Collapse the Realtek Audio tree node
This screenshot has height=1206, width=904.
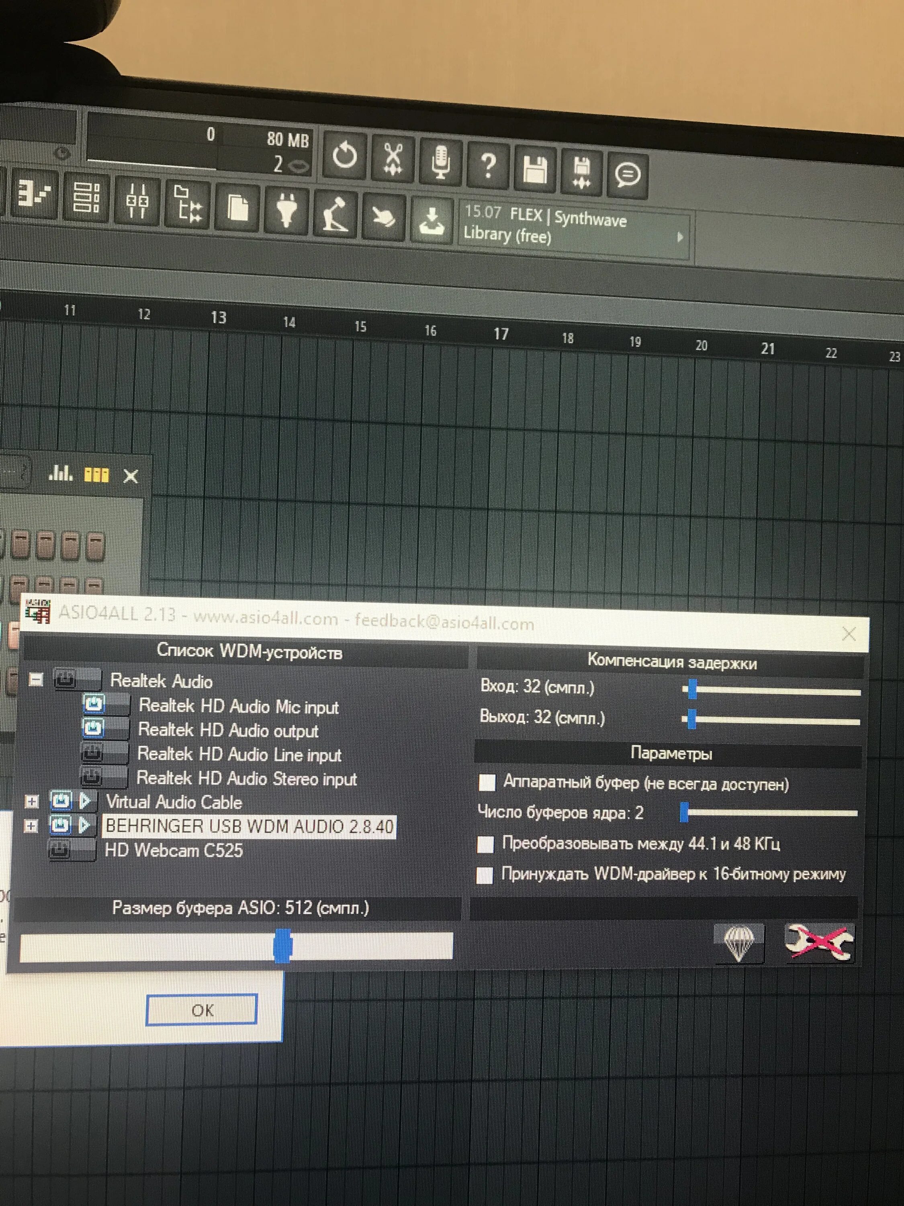[x=36, y=679]
